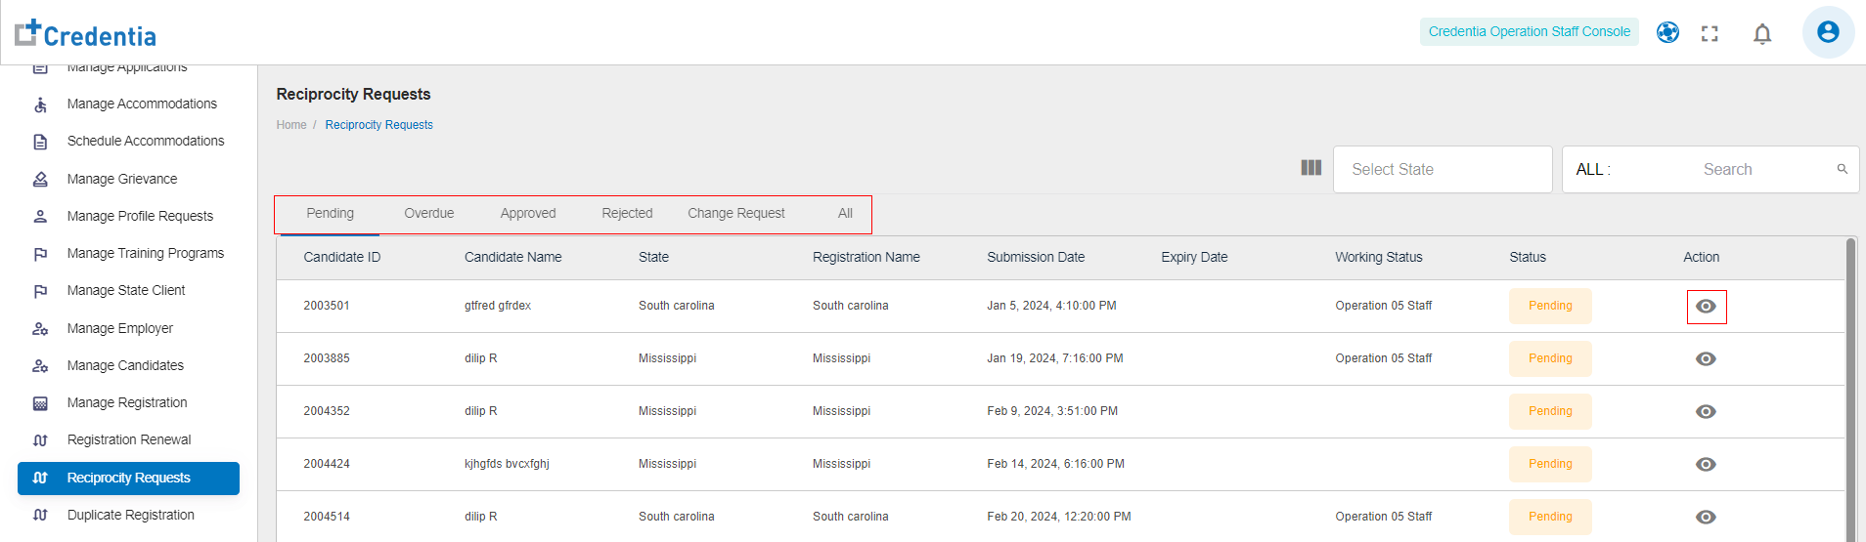The image size is (1866, 542).
Task: Click the Home breadcrumb link
Action: pos(290,125)
